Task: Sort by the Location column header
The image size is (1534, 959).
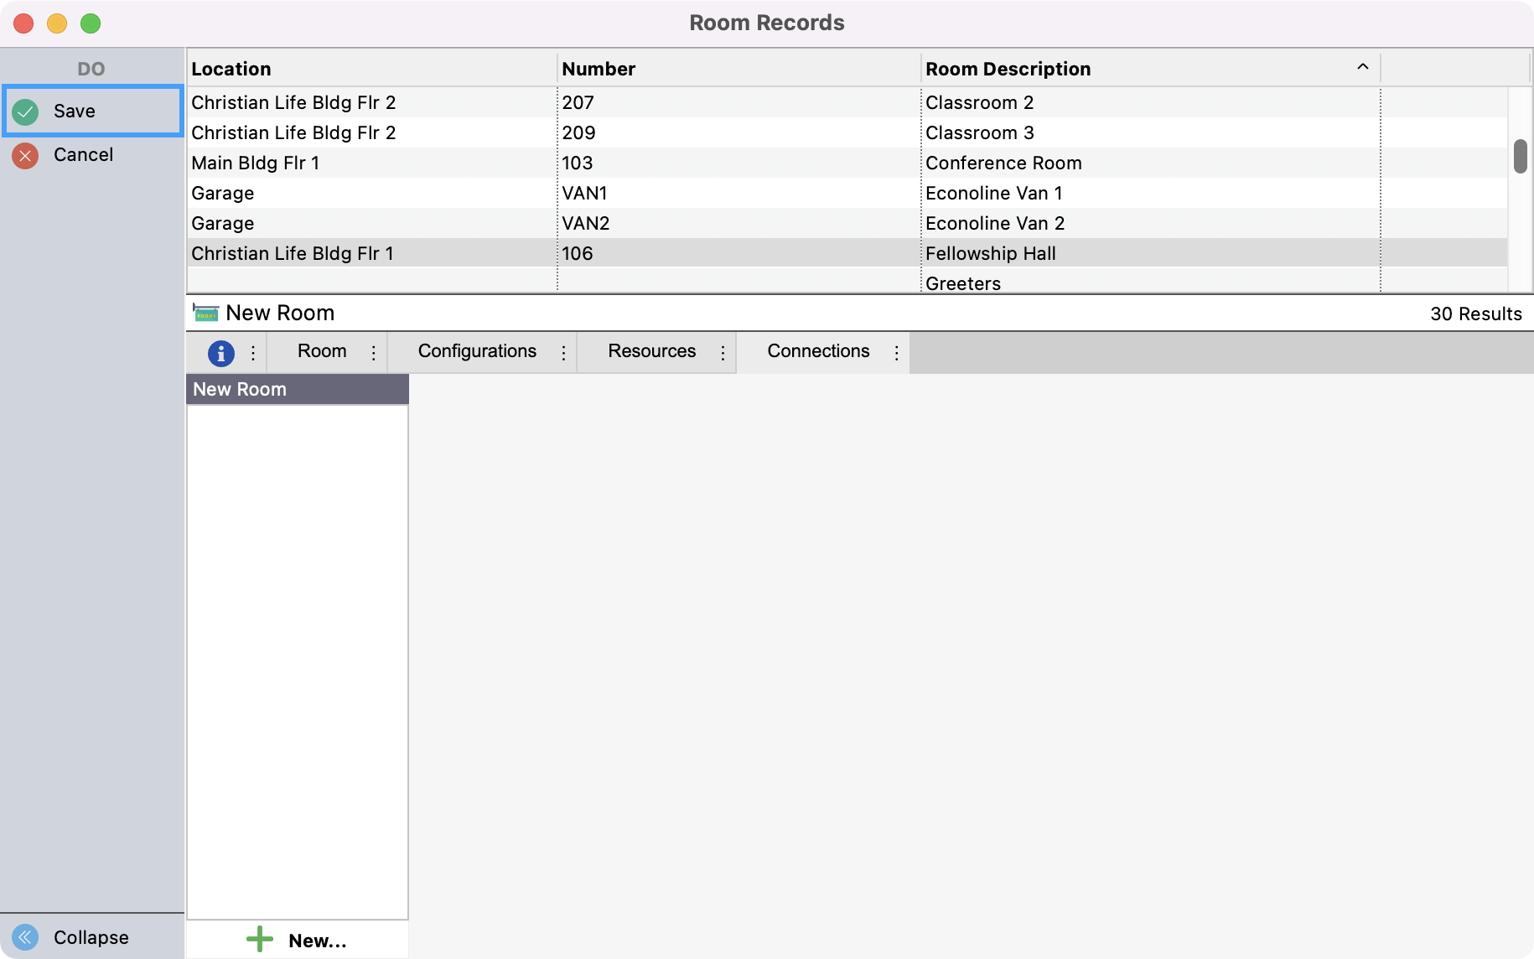Action: click(x=231, y=69)
